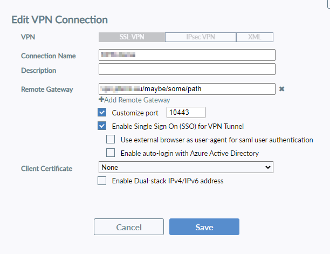
Task: Click the Edit VPN Connection heading
Action: tap(59, 20)
